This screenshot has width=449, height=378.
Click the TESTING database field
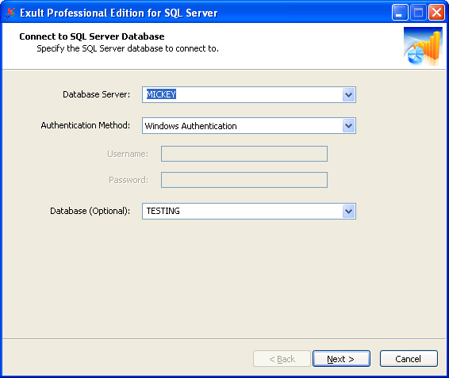click(x=249, y=211)
